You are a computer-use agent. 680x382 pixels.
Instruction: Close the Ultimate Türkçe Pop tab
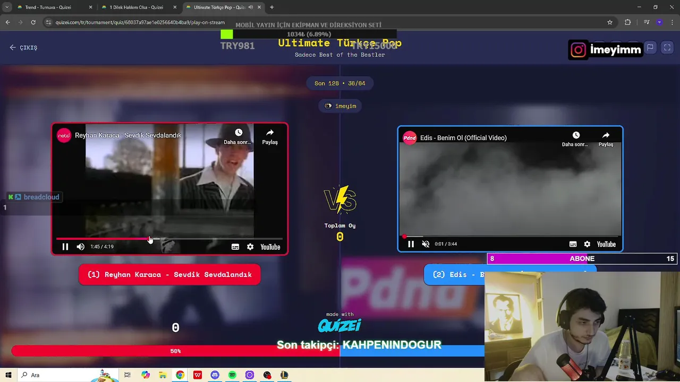259,7
